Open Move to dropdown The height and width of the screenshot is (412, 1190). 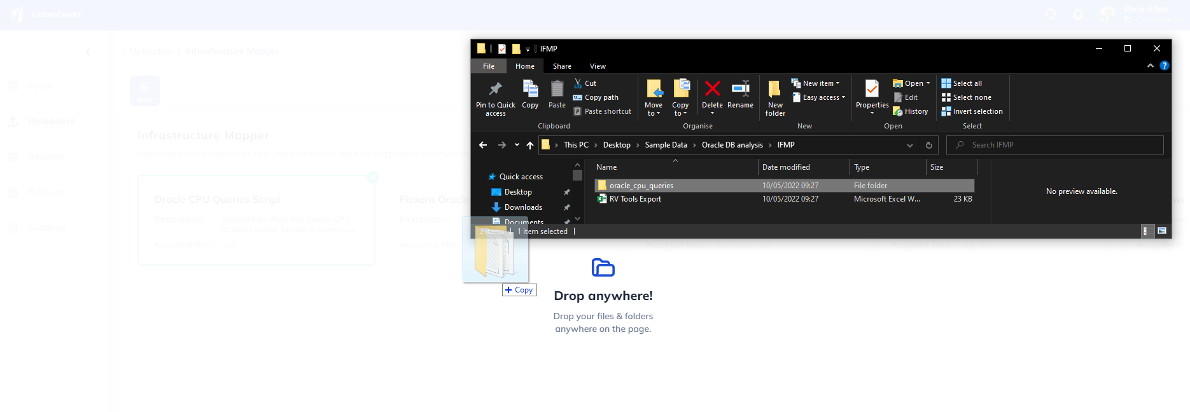pos(654,98)
